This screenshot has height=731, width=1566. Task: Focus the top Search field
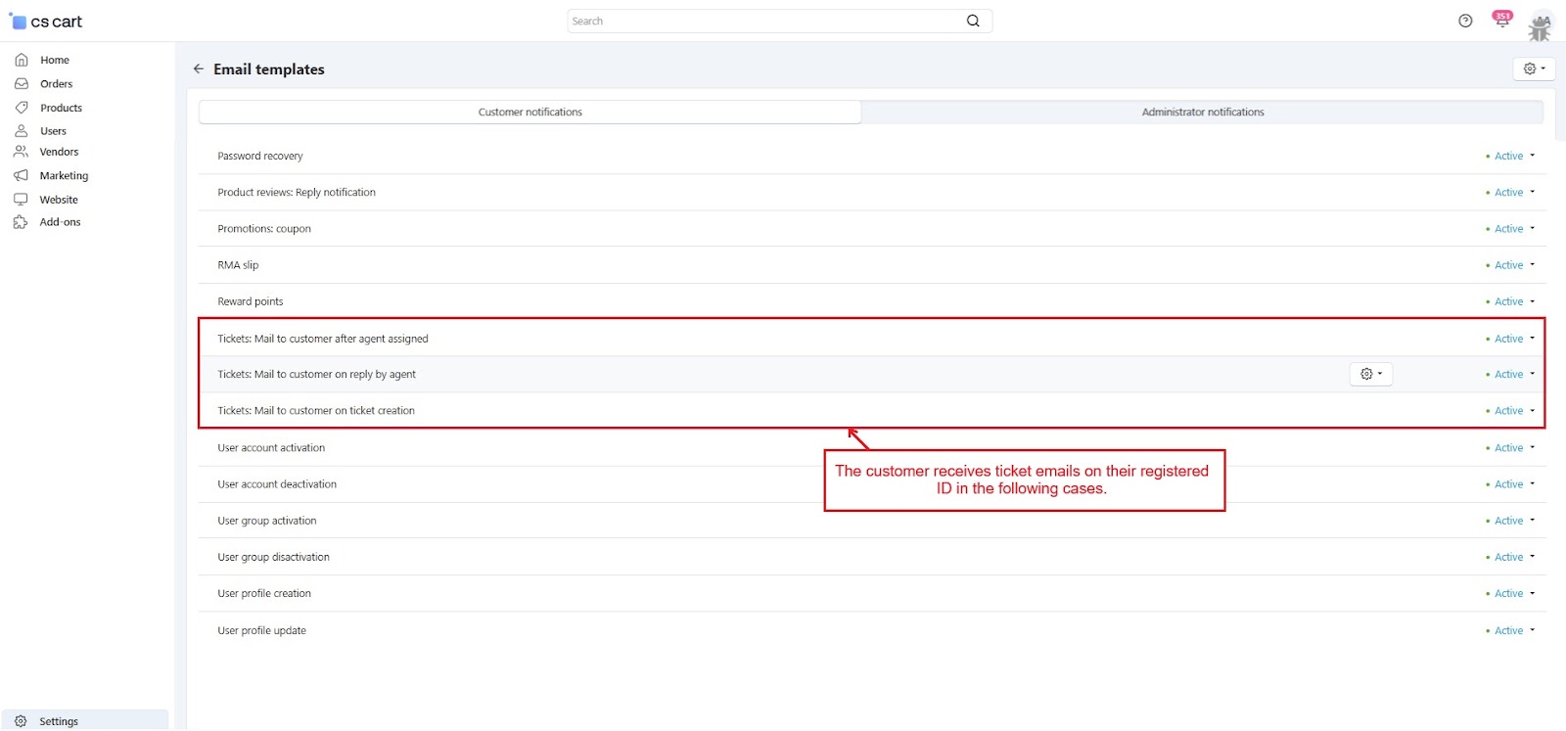tap(763, 22)
